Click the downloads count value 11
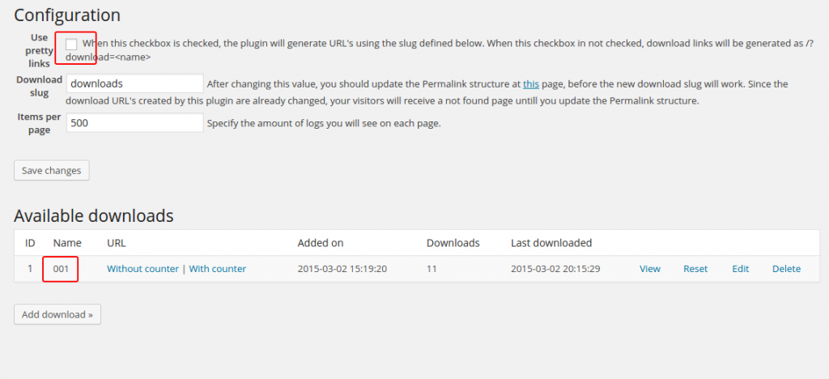829x379 pixels. [432, 269]
